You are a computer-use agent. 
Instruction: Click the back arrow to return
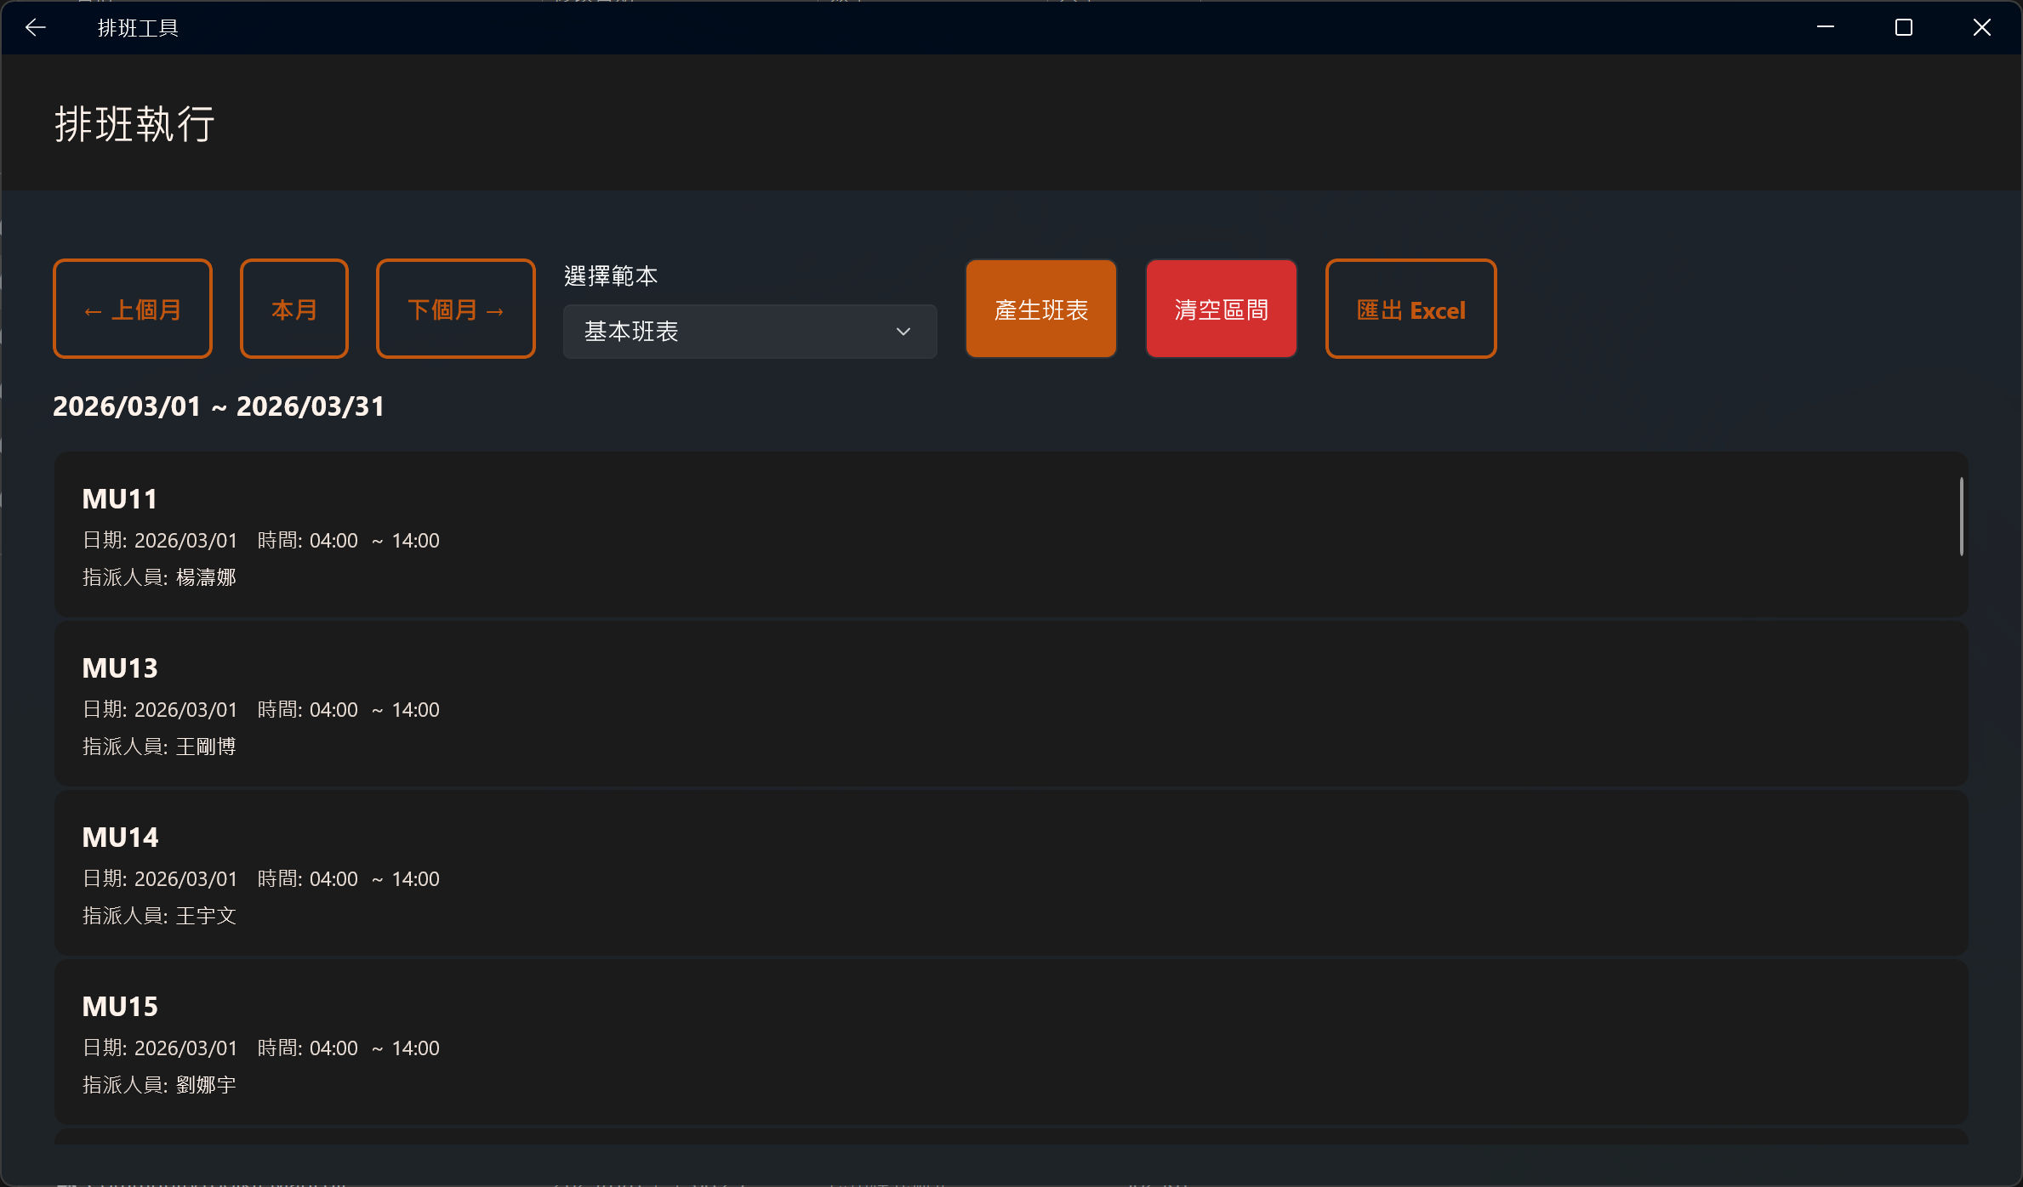pyautogui.click(x=36, y=27)
